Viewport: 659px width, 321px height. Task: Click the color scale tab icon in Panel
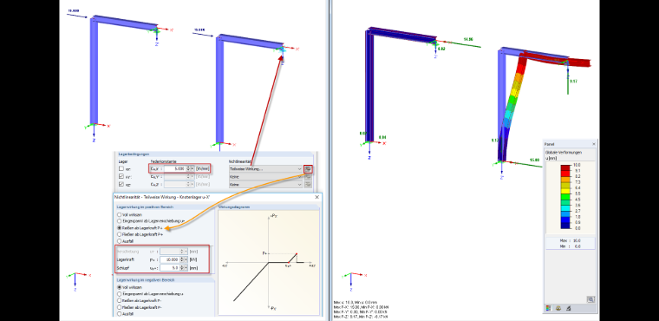tap(548, 308)
